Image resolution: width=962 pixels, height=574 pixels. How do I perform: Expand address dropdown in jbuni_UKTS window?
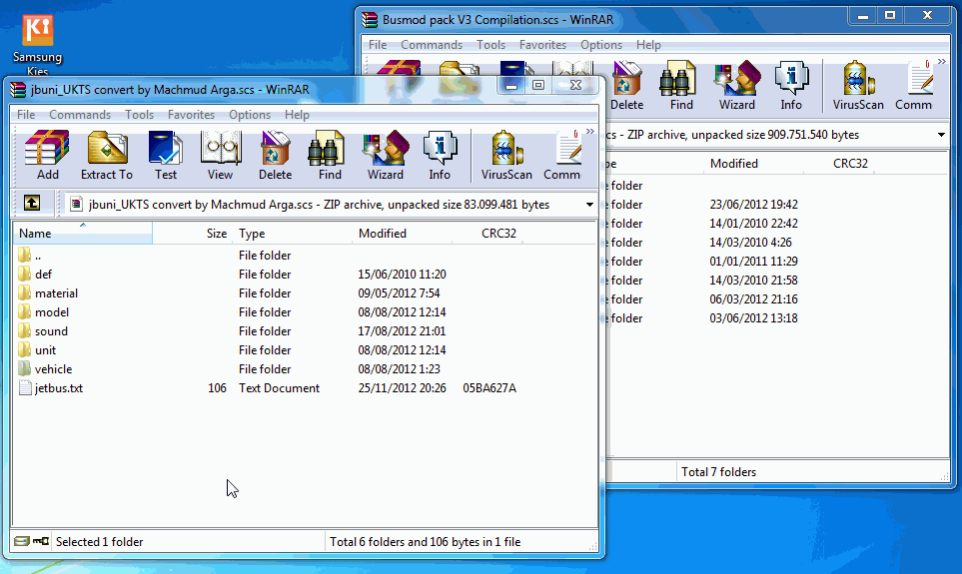pyautogui.click(x=589, y=205)
